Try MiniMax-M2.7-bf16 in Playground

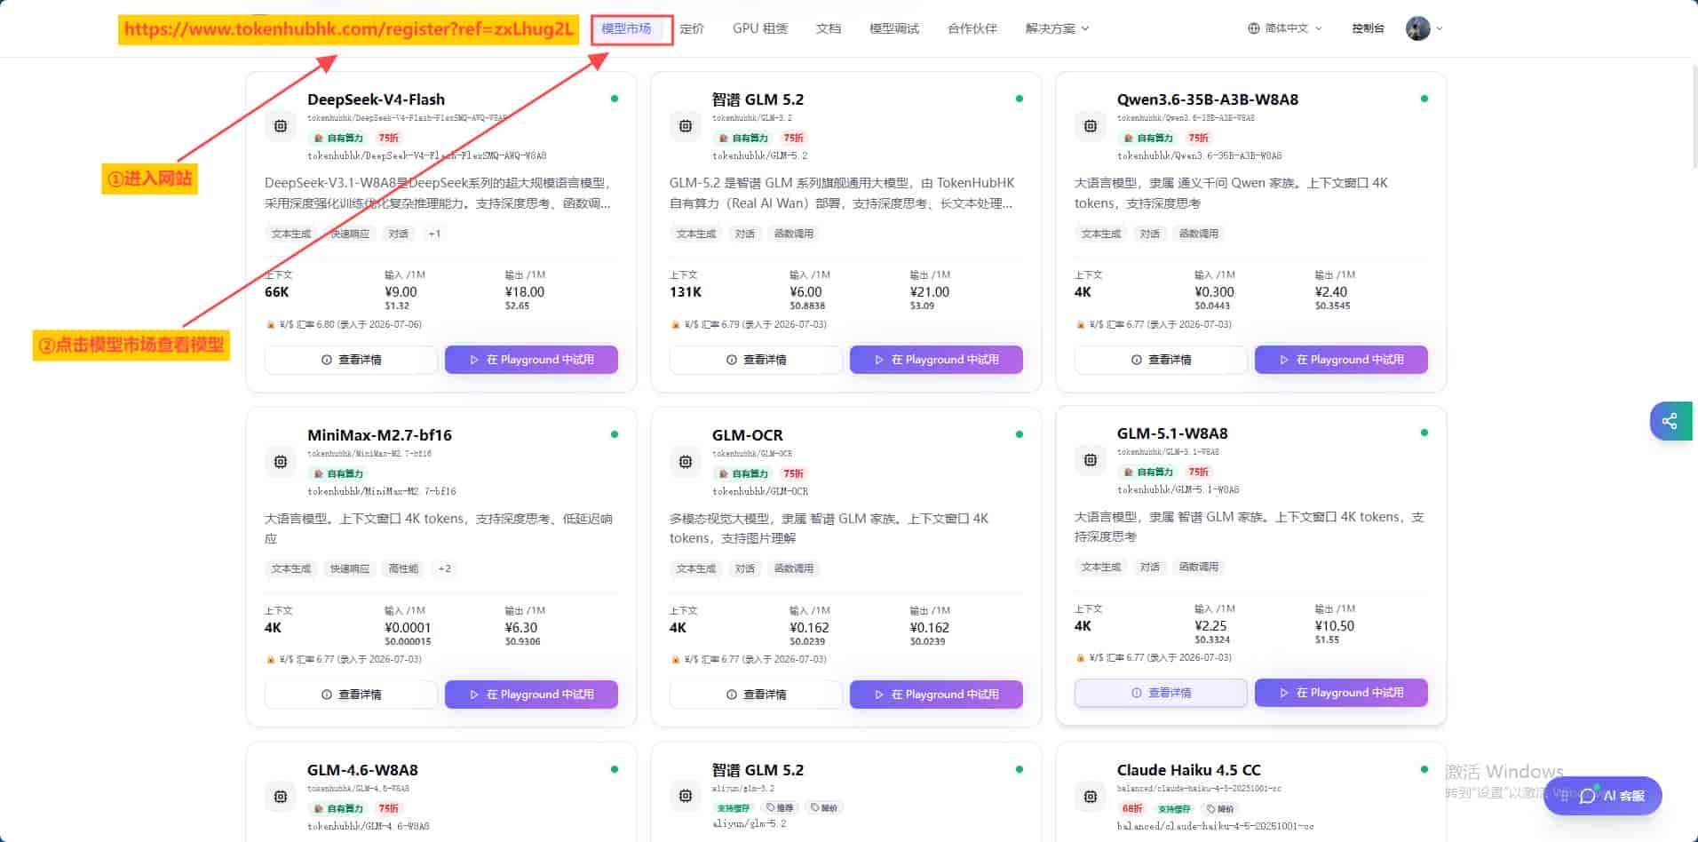pyautogui.click(x=531, y=695)
